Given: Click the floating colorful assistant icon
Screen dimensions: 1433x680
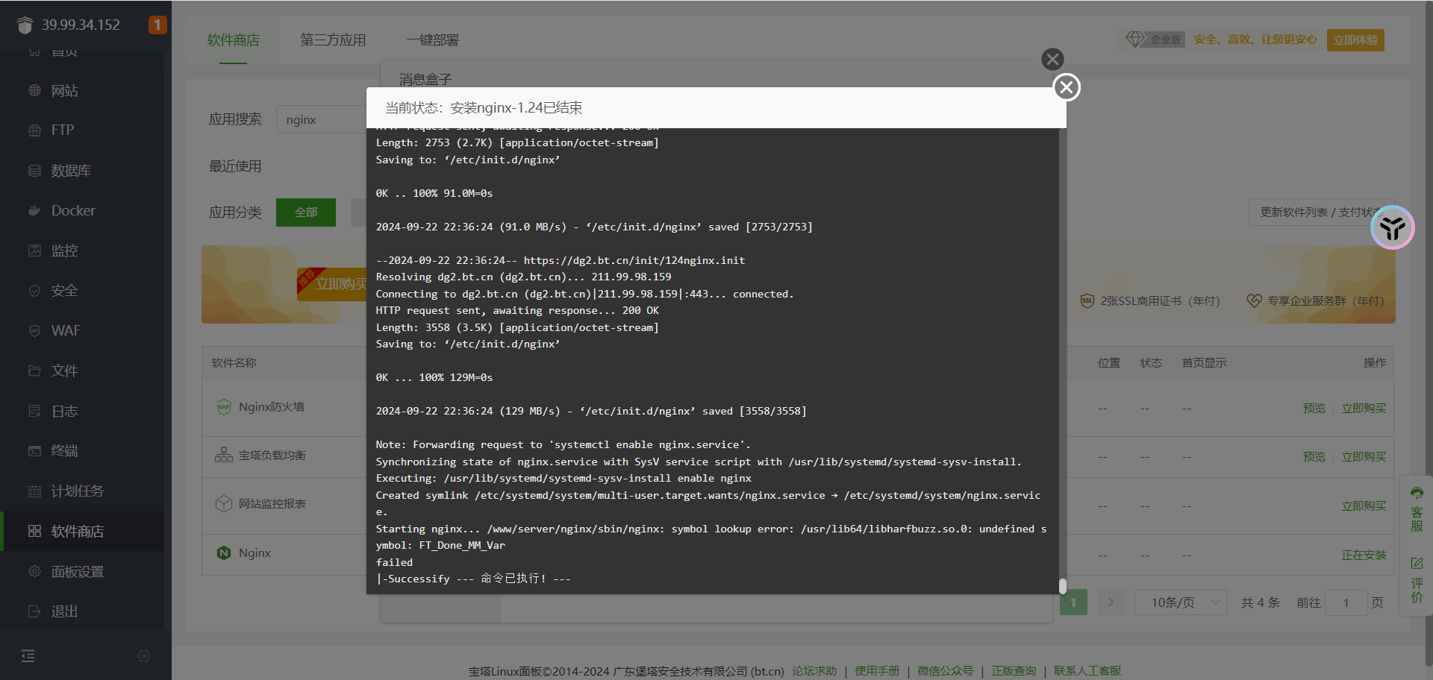Looking at the screenshot, I should (1393, 227).
